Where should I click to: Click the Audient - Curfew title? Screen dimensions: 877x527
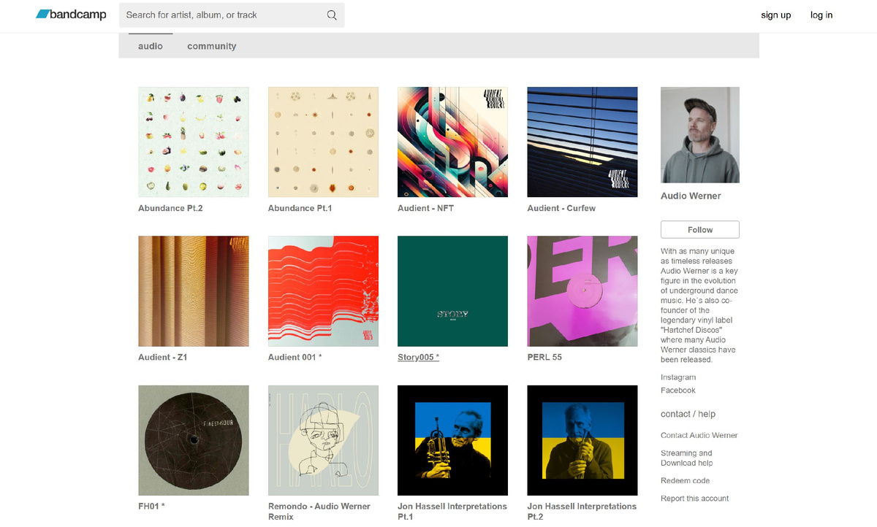561,208
